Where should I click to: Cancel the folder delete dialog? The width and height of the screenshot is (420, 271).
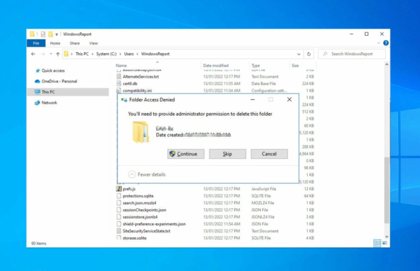pyautogui.click(x=269, y=154)
